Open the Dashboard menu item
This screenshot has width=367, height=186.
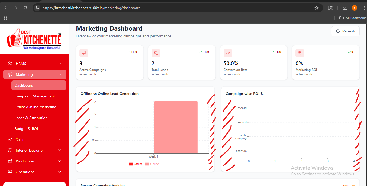tap(39, 85)
